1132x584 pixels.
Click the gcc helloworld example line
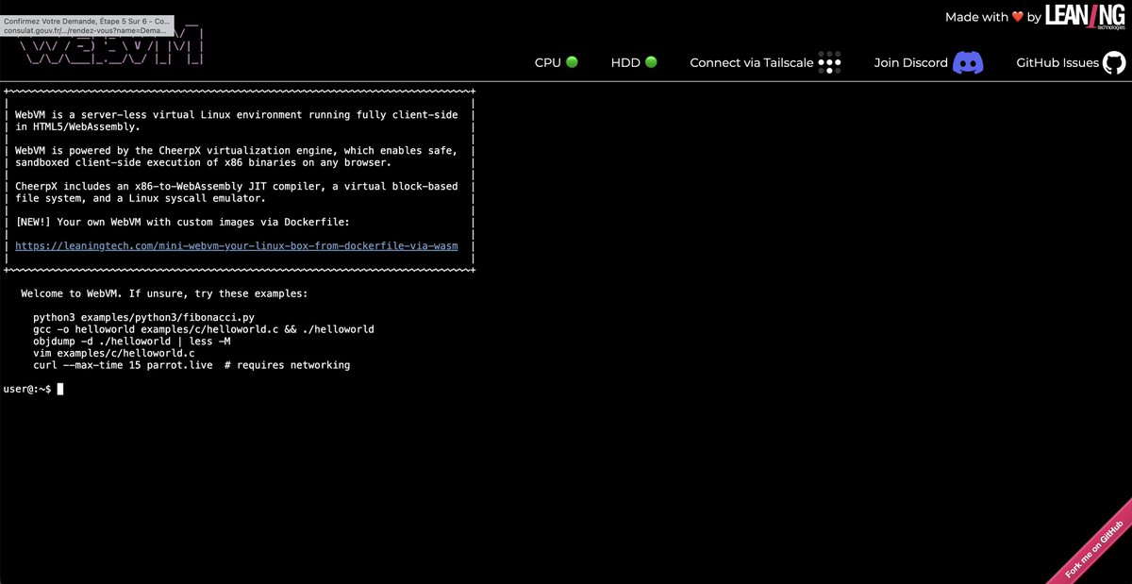(204, 329)
